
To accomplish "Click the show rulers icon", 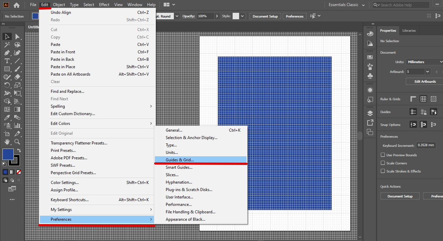I will pyautogui.click(x=413, y=99).
